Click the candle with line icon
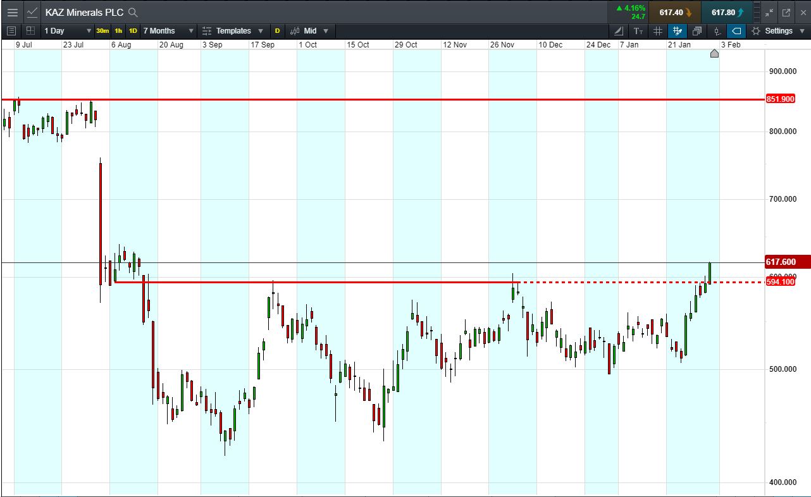Viewport: 811px width, 497px height. point(717,30)
